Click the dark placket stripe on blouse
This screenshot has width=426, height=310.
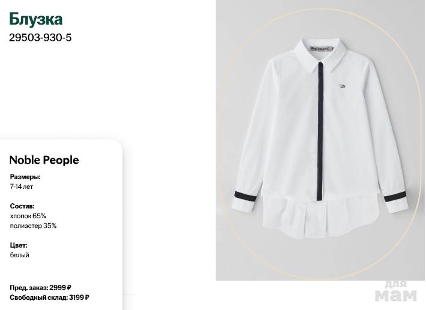point(321,131)
